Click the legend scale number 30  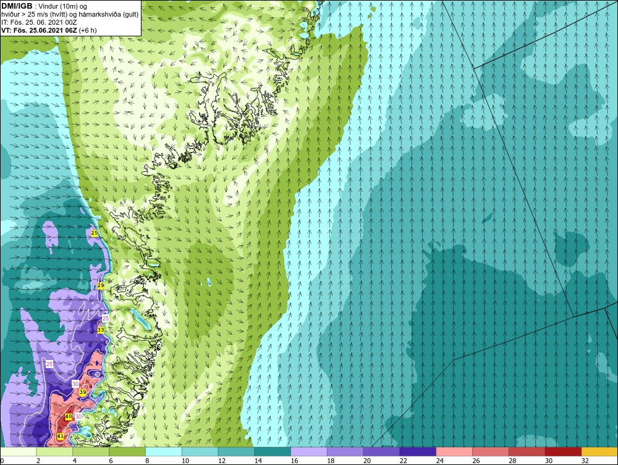(549, 461)
